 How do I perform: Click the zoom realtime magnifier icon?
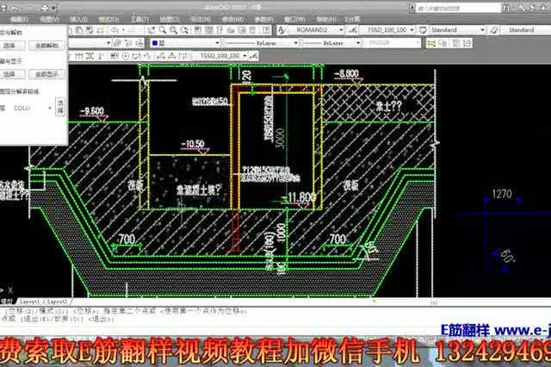pyautogui.click(x=163, y=30)
